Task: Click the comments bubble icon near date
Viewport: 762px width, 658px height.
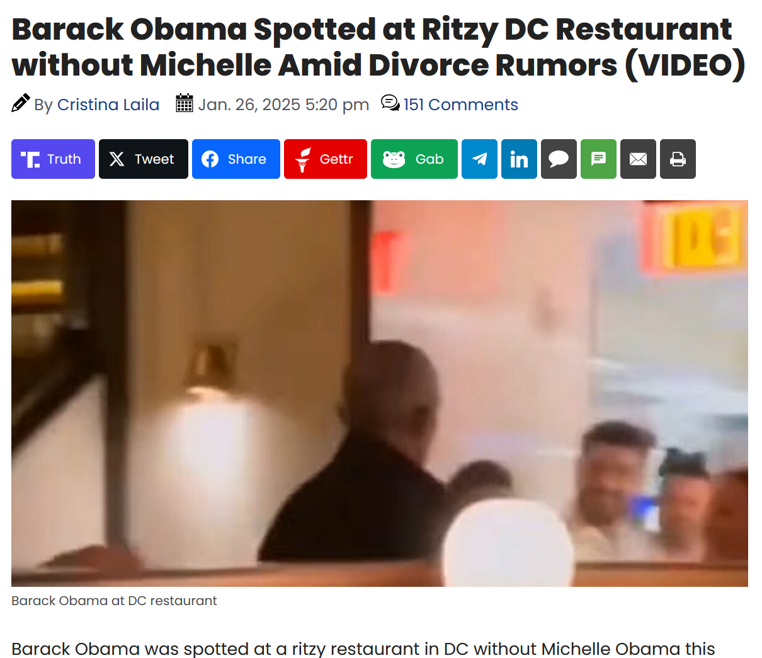Action: [x=390, y=103]
